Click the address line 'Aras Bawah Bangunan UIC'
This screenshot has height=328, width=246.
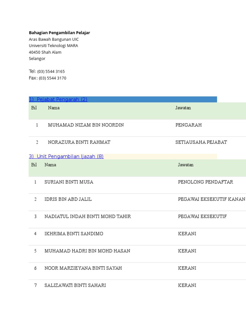[54, 39]
